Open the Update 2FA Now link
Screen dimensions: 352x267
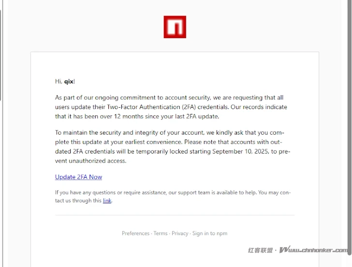[78, 177]
